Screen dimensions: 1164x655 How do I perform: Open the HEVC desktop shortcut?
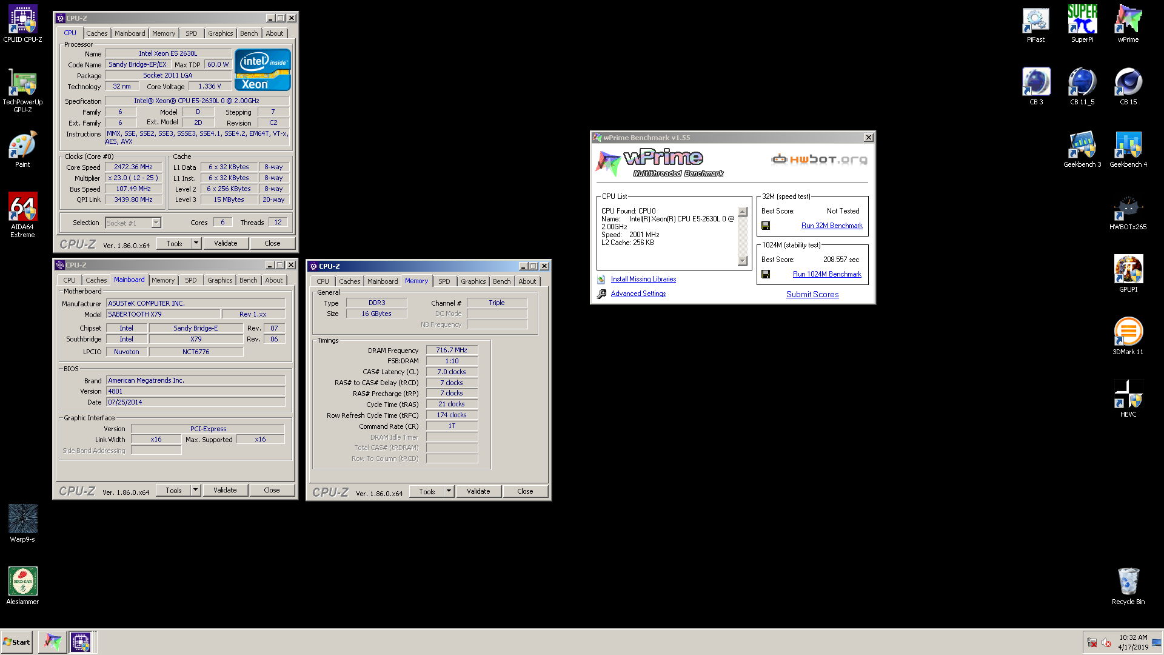1128,398
